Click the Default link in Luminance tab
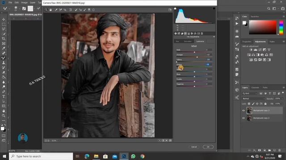The height and width of the screenshot is (160, 286). click(x=194, y=46)
